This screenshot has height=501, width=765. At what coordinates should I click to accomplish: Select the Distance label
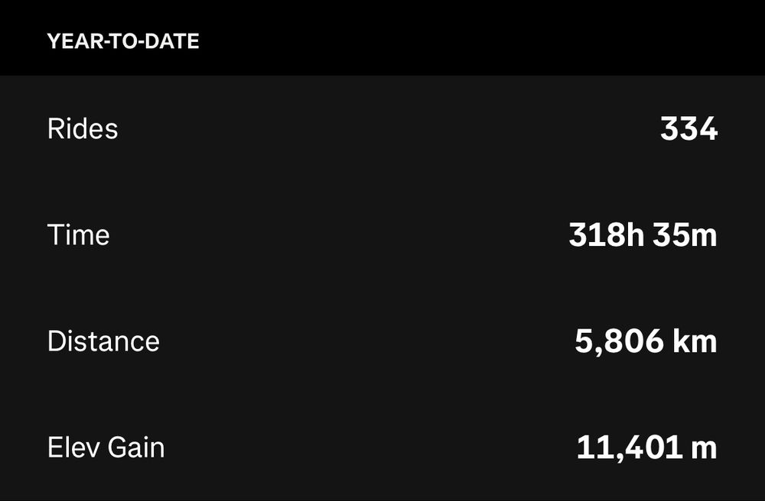(103, 341)
